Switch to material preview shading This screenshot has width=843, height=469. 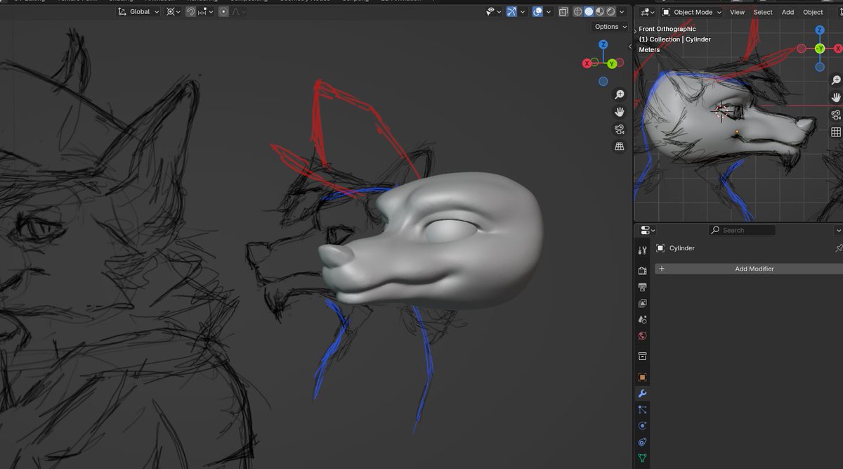point(600,12)
